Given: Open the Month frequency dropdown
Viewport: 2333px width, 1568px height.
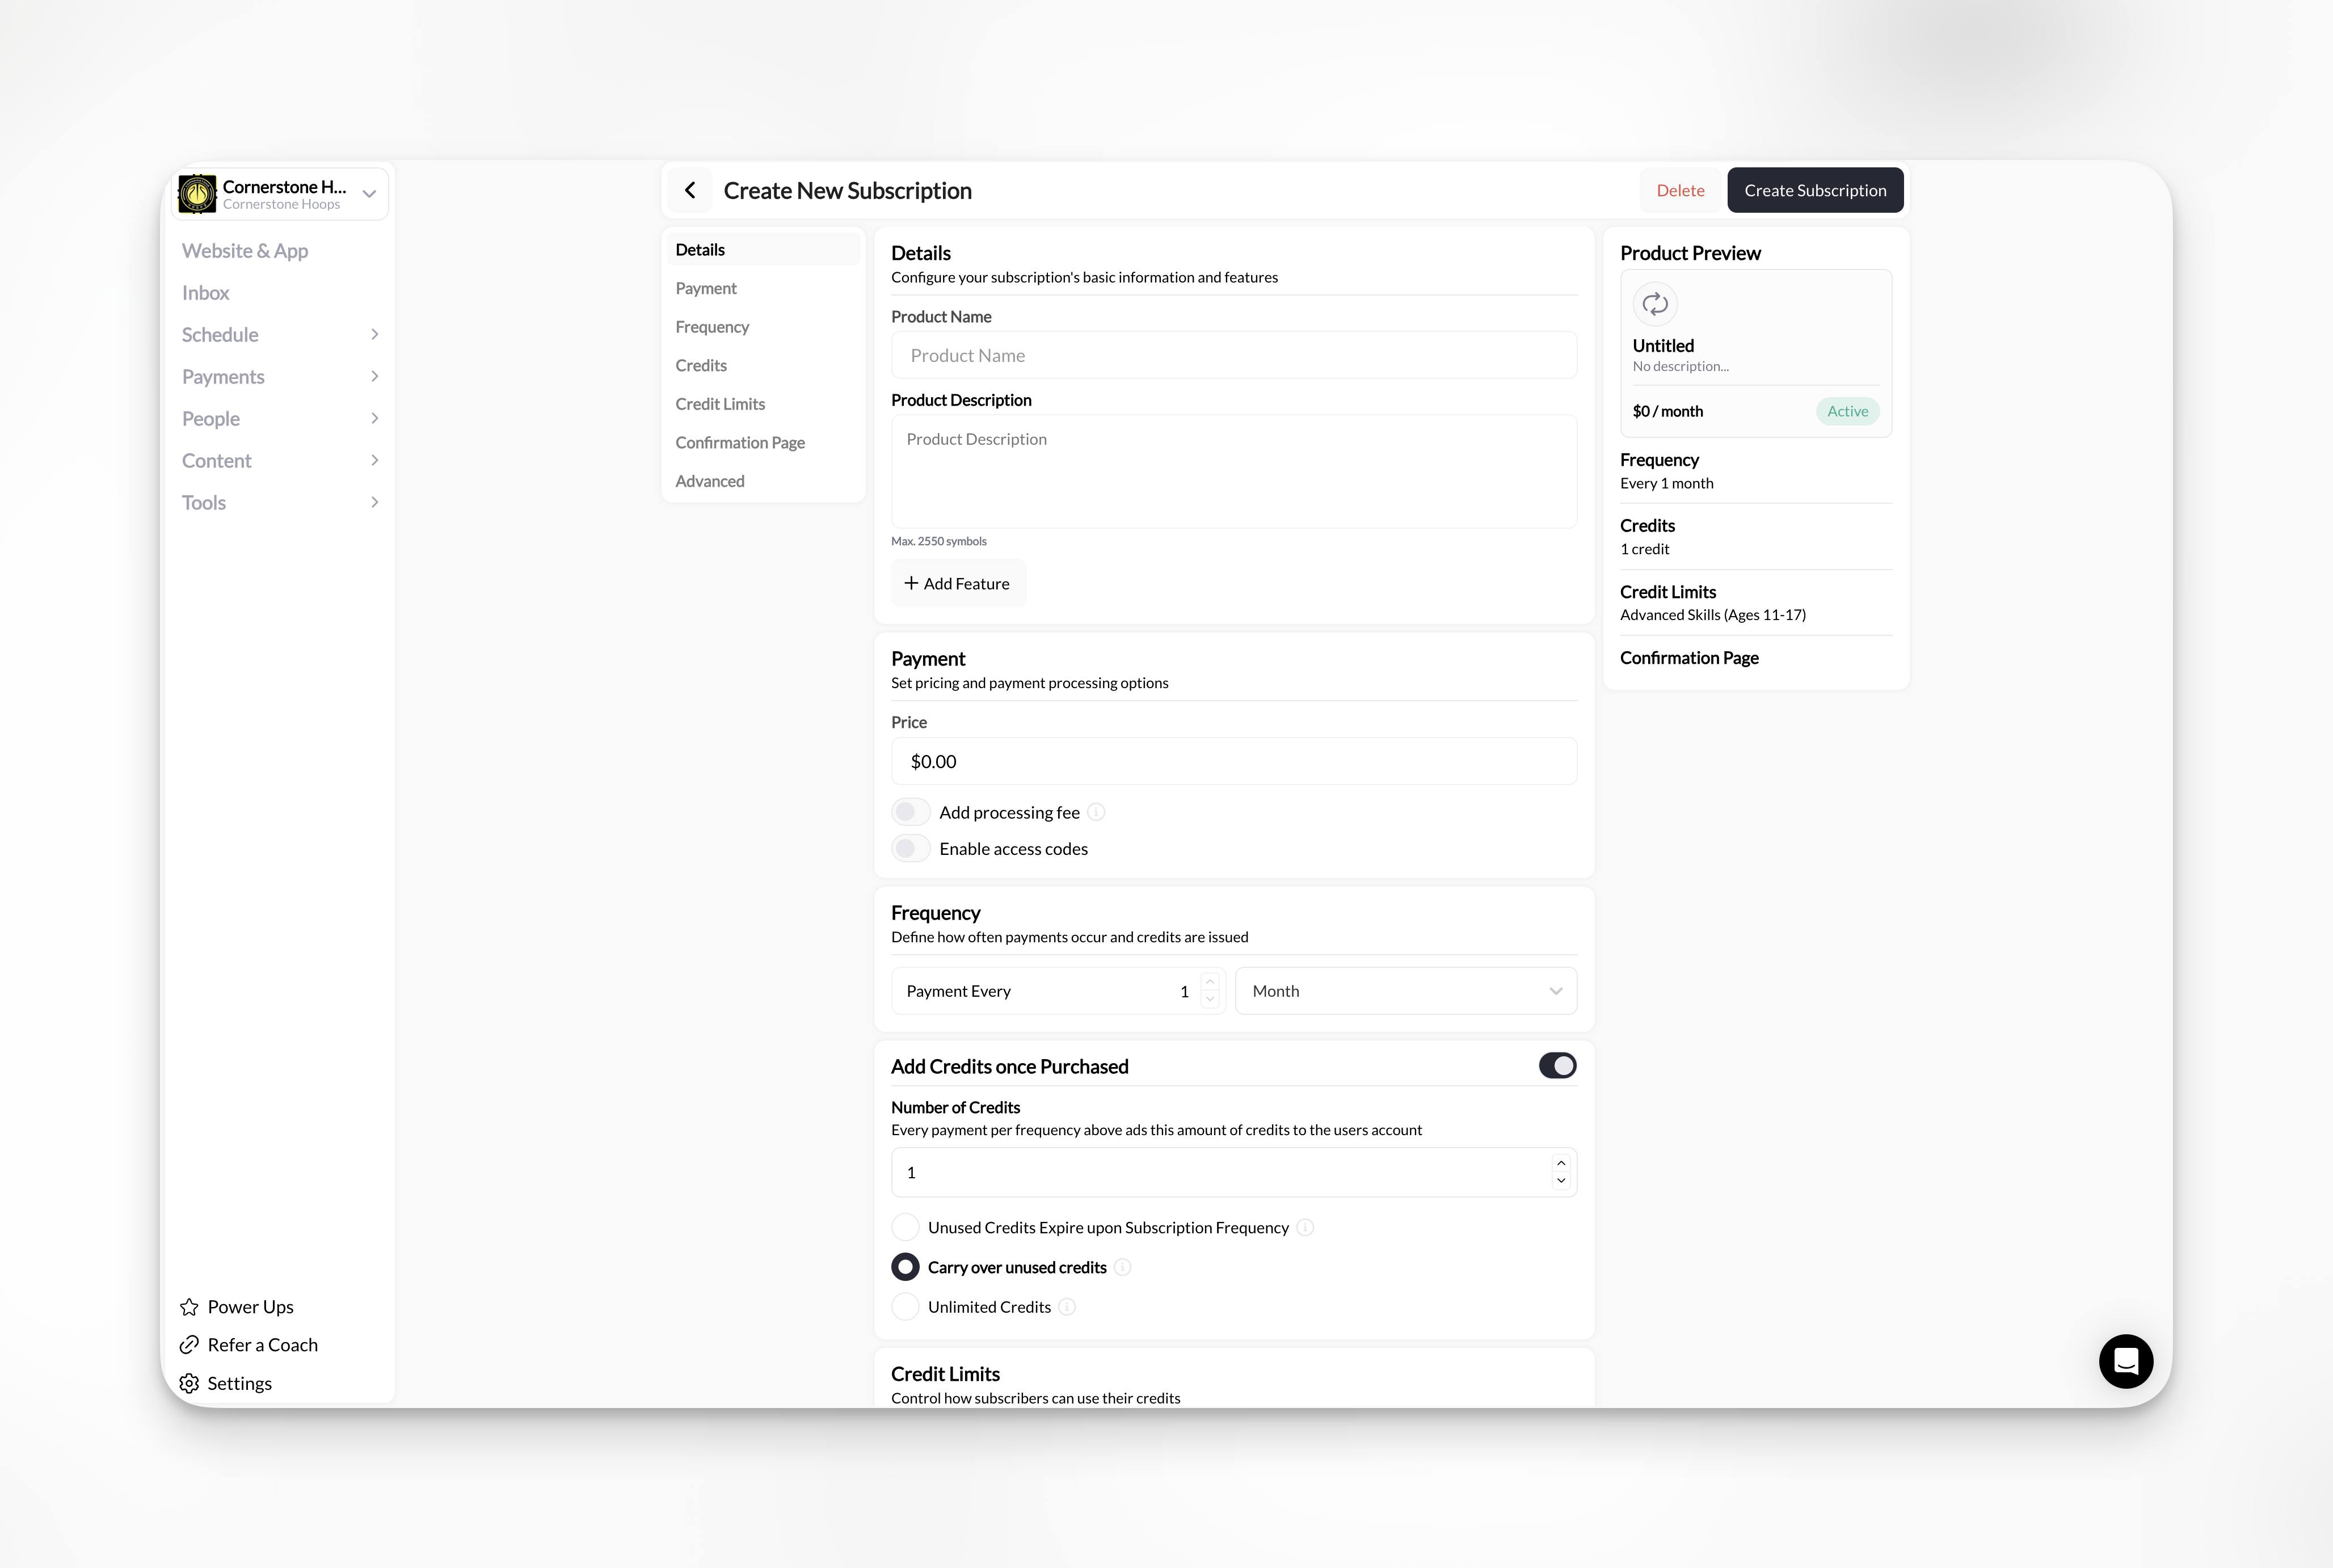Looking at the screenshot, I should coord(1405,990).
